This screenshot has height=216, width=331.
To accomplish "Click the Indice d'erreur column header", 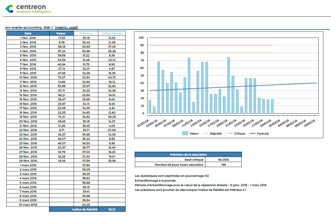I will pos(112,33).
